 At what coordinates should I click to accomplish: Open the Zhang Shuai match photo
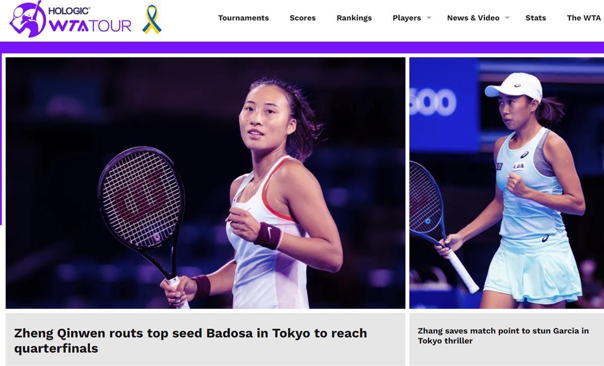pos(506,183)
